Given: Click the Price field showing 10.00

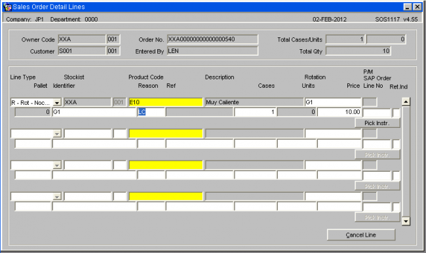Looking at the screenshot, I should pyautogui.click(x=339, y=112).
